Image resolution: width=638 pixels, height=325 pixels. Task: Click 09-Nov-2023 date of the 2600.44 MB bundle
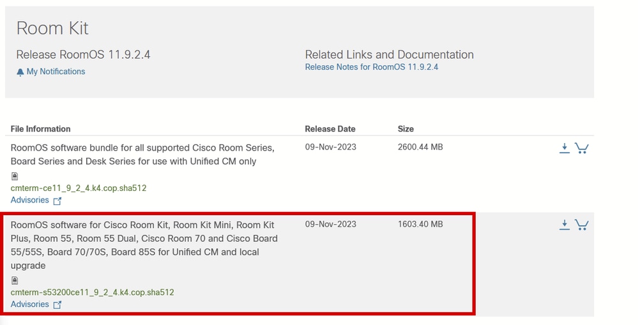[x=330, y=147]
